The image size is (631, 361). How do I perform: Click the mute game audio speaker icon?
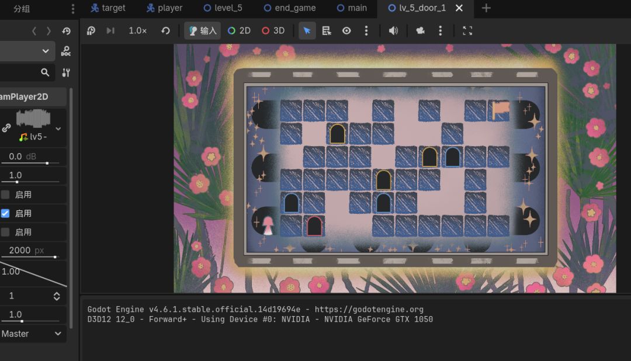pyautogui.click(x=393, y=30)
